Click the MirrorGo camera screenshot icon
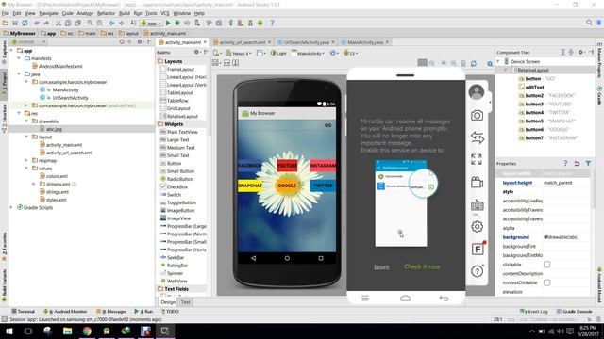604x339 pixels. pos(477,115)
